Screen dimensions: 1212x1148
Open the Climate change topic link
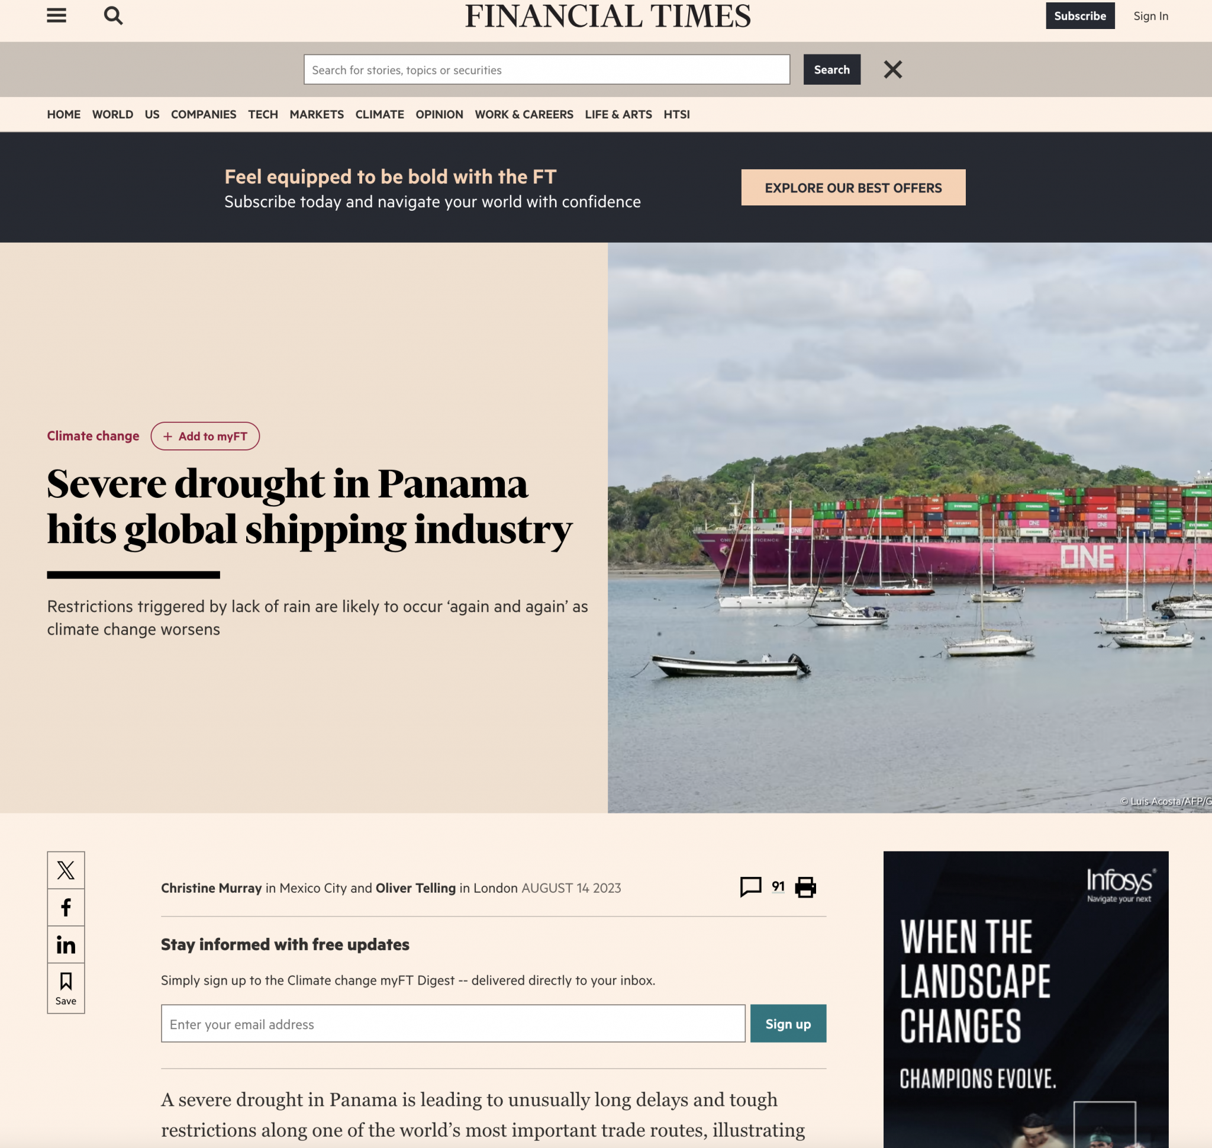coord(93,436)
